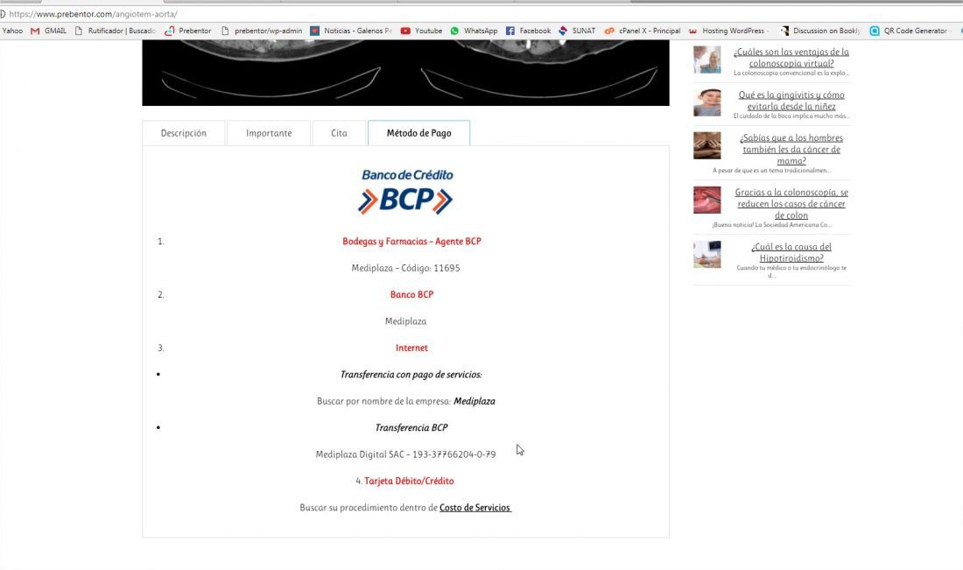
Task: Open the Hosting WordPress bookmark icon
Action: tap(692, 31)
